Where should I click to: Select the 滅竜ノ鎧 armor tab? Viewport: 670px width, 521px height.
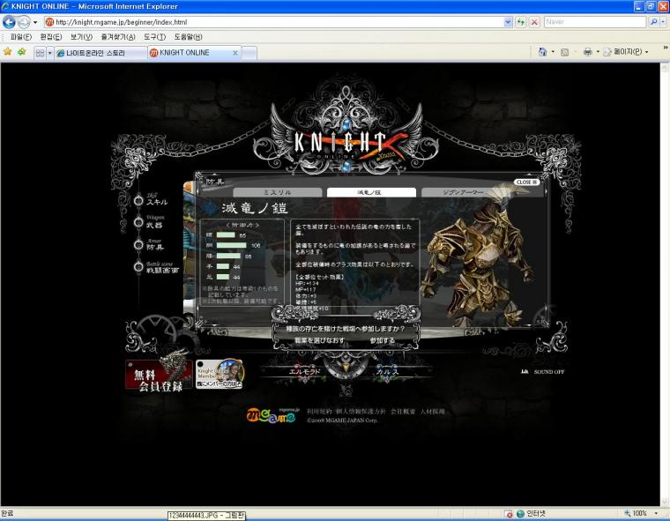click(371, 193)
